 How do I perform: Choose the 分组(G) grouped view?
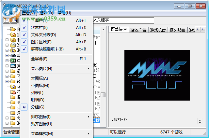pyautogui.click(x=56, y=107)
